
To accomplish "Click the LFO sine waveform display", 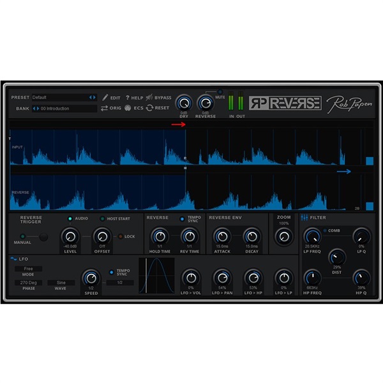I will click(156, 276).
